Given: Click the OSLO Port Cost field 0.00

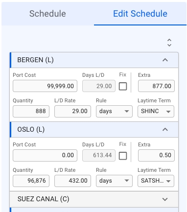Looking at the screenshot, I should point(45,155).
